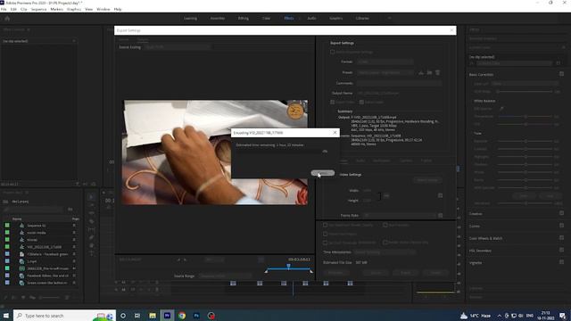Switch to the Graphics workspace
The width and height of the screenshot is (571, 321).
click(335, 18)
